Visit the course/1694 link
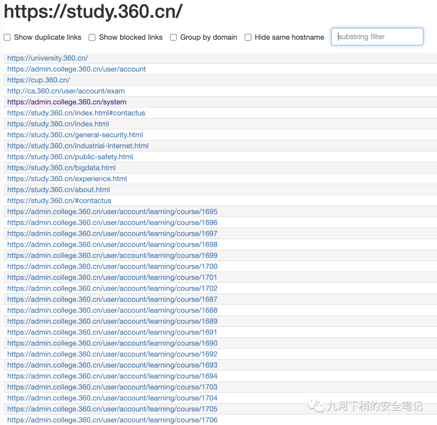The height and width of the screenshot is (425, 437). [x=112, y=376]
